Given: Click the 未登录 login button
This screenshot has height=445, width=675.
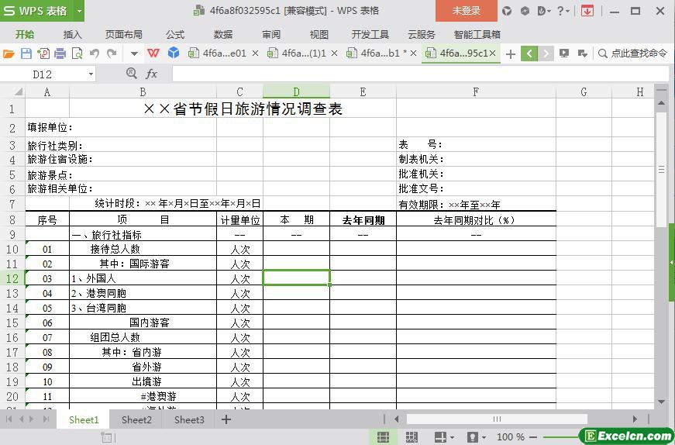Looking at the screenshot, I should pyautogui.click(x=466, y=11).
